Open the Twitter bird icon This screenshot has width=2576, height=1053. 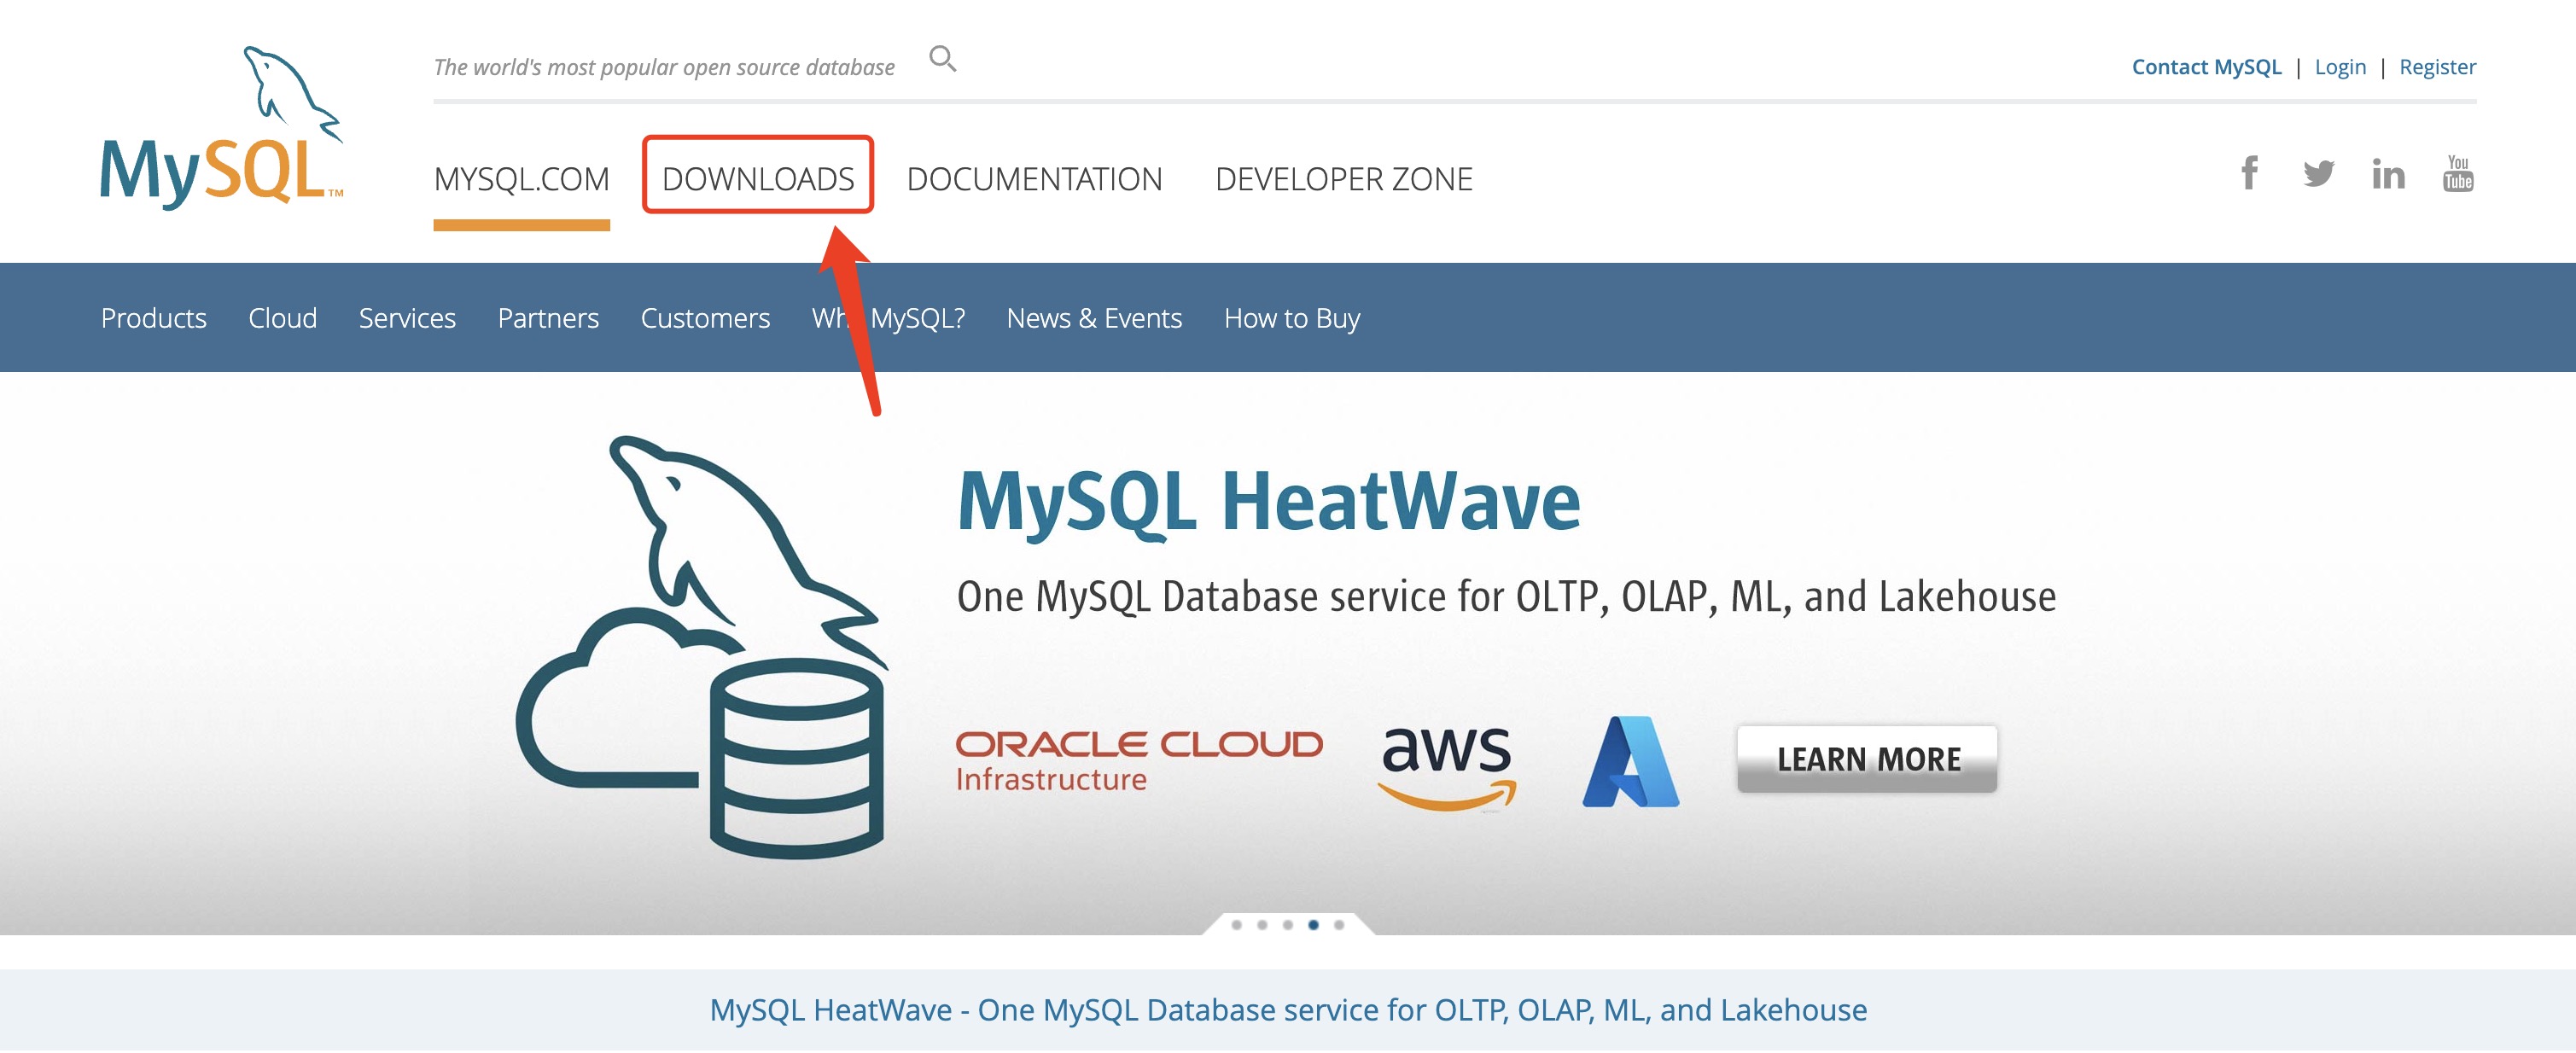click(x=2318, y=174)
